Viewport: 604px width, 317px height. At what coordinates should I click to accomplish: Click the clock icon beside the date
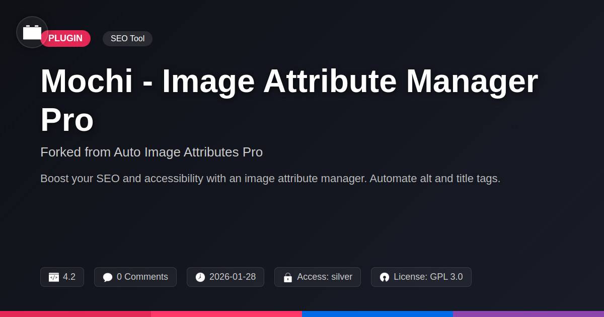[200, 277]
